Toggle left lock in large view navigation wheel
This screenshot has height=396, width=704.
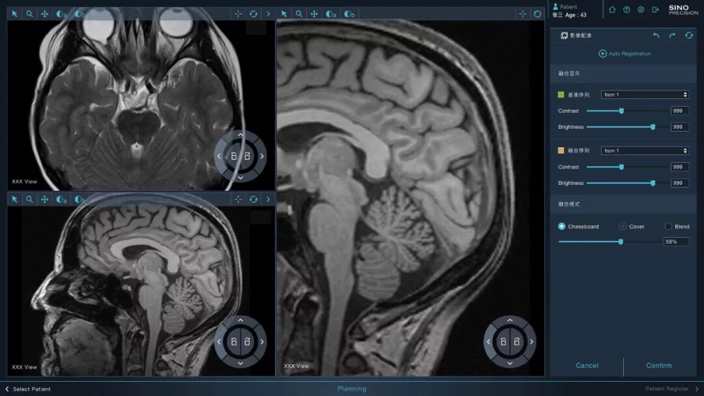(x=503, y=342)
